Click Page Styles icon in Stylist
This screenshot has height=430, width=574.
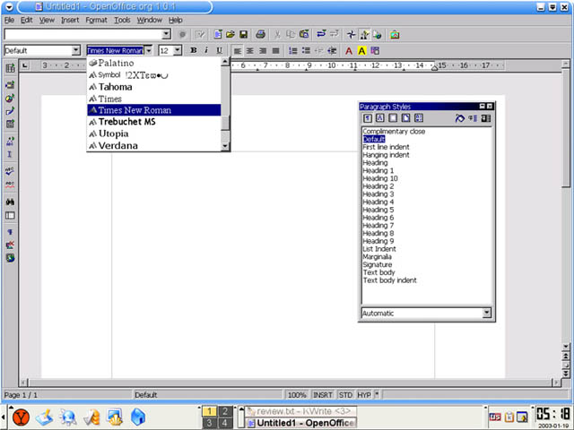(x=405, y=118)
